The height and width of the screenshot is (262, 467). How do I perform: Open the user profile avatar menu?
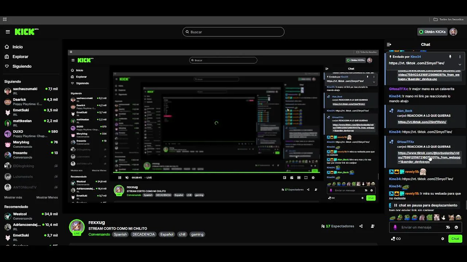pos(454,32)
